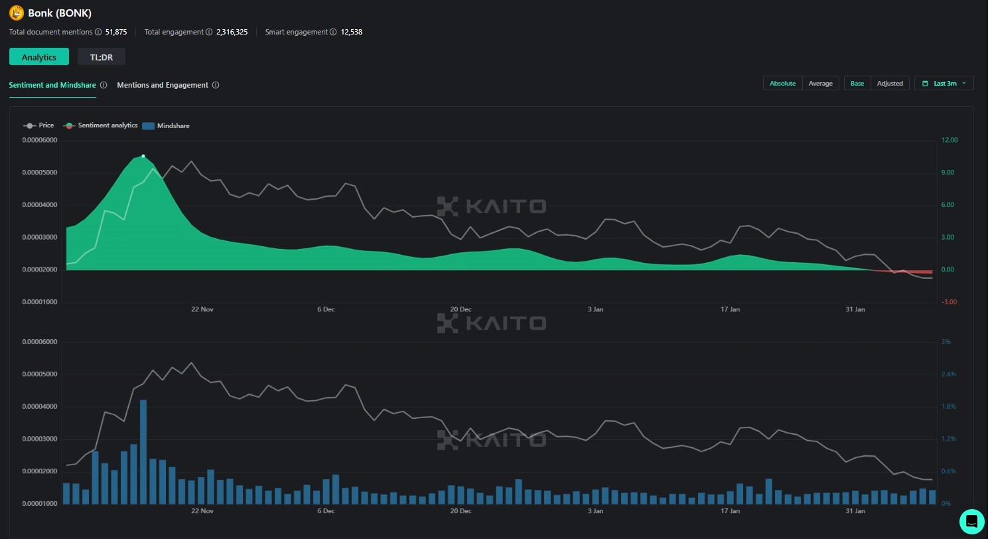Click the Bonk (BONK) title

tap(60, 13)
